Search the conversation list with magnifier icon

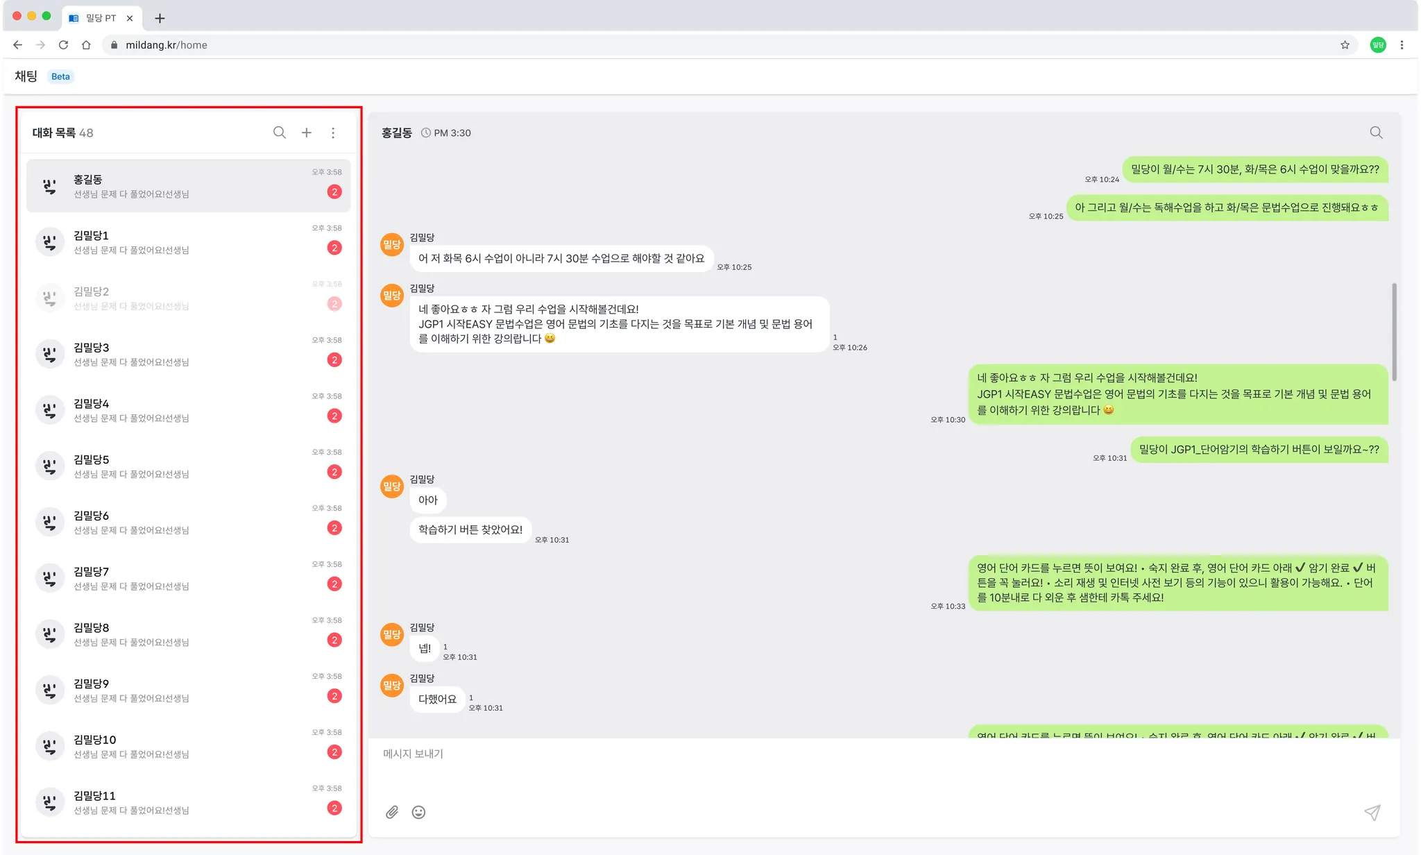tap(279, 133)
